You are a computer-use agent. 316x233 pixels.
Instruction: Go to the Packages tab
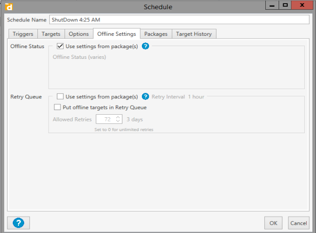click(156, 34)
